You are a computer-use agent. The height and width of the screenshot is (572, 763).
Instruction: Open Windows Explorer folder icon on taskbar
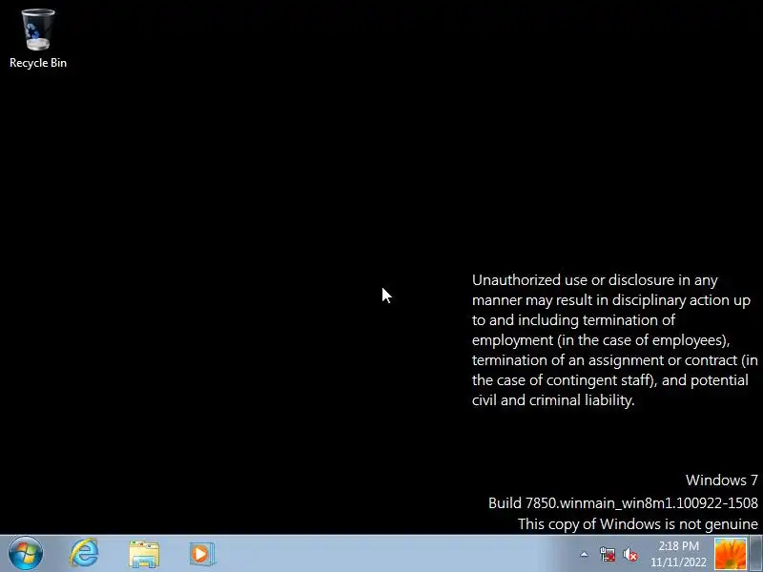pyautogui.click(x=144, y=554)
